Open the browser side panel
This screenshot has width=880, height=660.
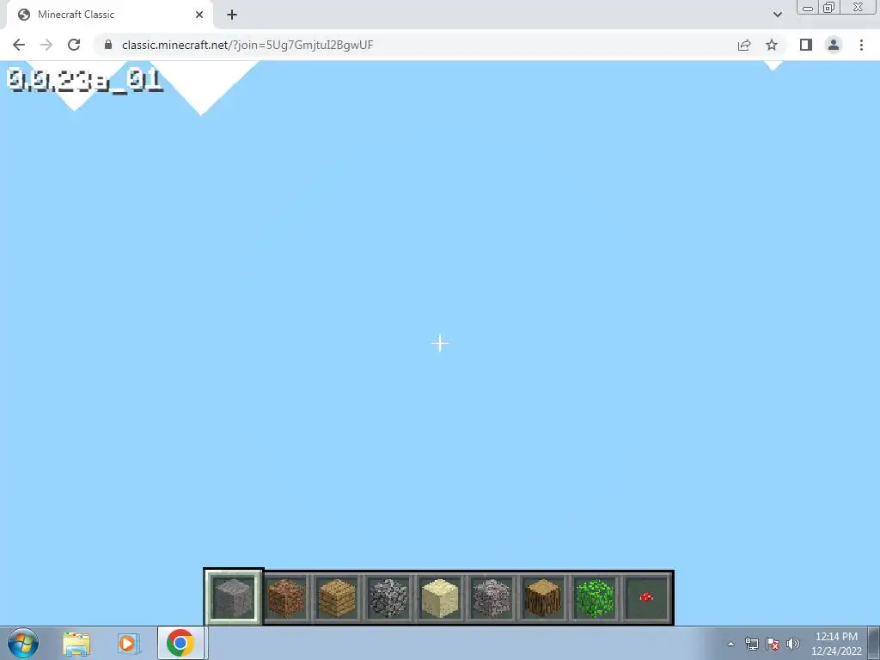click(806, 45)
